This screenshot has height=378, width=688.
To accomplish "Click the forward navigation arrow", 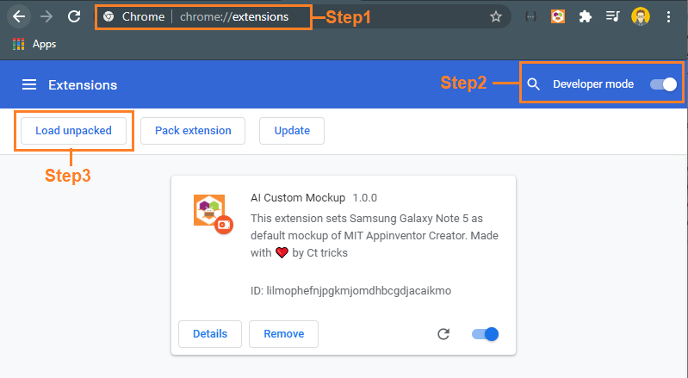I will 46,16.
